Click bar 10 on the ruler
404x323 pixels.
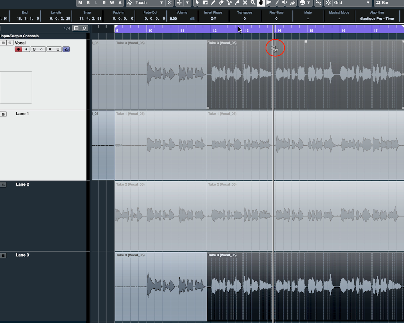pyautogui.click(x=150, y=30)
